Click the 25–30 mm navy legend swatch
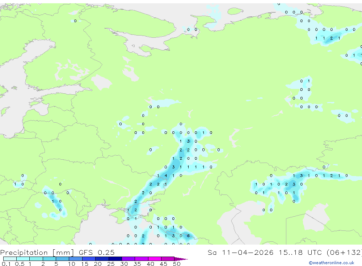Image resolution: width=362 pixels, height=266 pixels. (115, 259)
